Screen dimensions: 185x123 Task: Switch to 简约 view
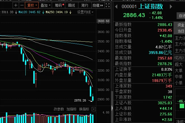(85, 5)
